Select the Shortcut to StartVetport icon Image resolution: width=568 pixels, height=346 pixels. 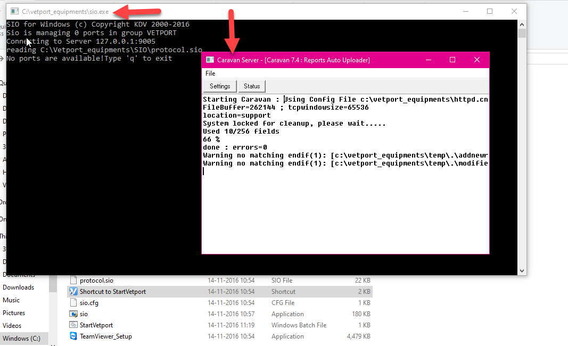pos(73,292)
